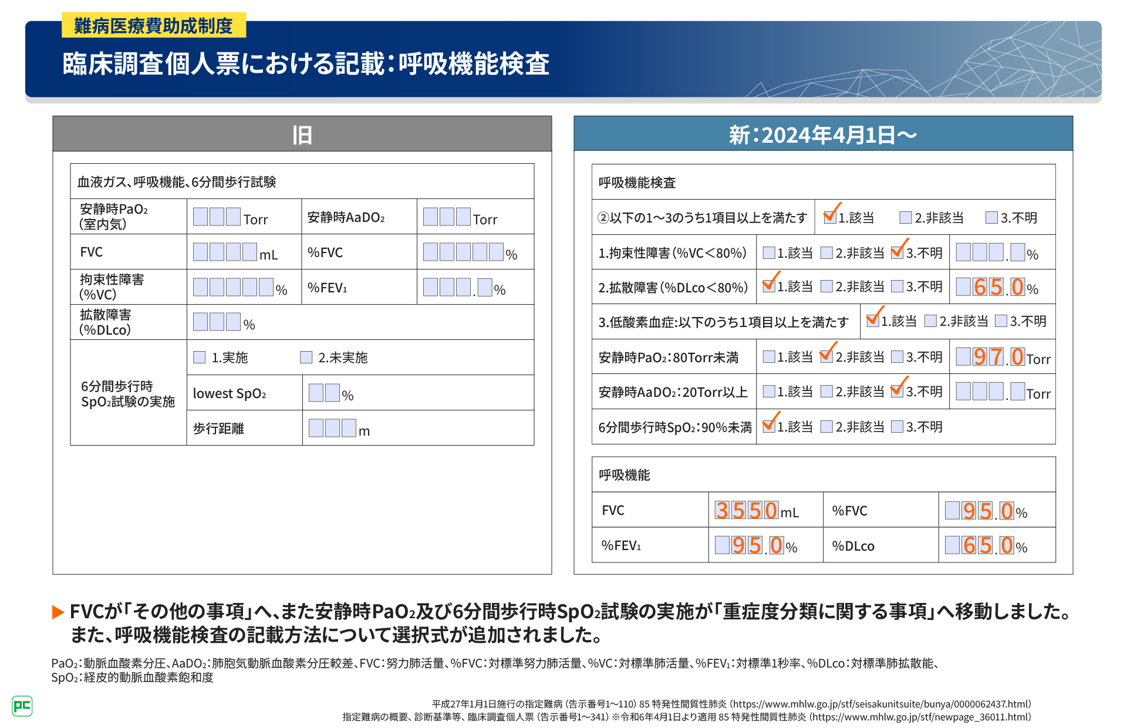The image size is (1127, 728).
Task: Click the green PC icon in the corner
Action: pos(22,706)
